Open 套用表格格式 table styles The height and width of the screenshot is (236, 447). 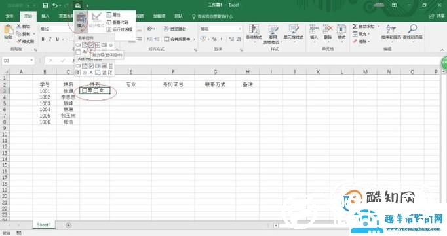tap(273, 34)
